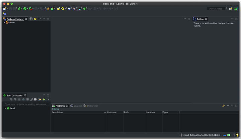Click Boot Dashboard properties view icon
This screenshot has width=241, height=139.
36,99
